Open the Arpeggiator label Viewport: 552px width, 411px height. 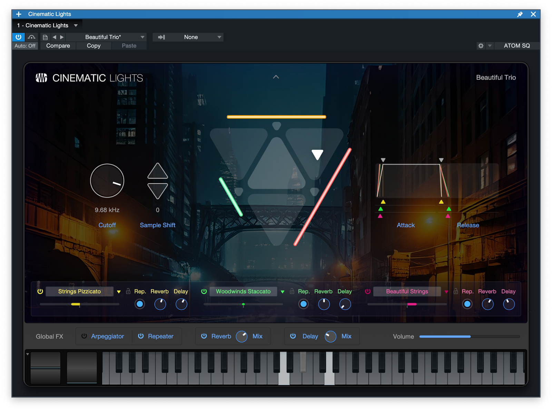(x=107, y=336)
